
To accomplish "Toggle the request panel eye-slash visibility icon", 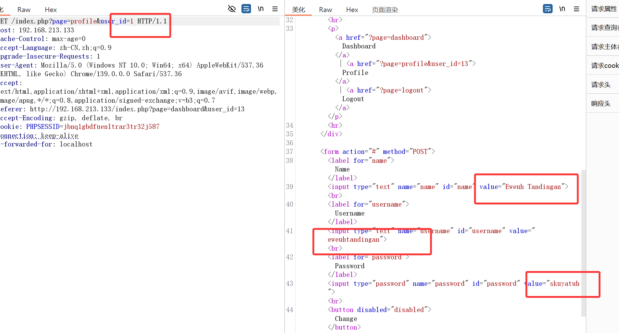I will click(x=232, y=9).
